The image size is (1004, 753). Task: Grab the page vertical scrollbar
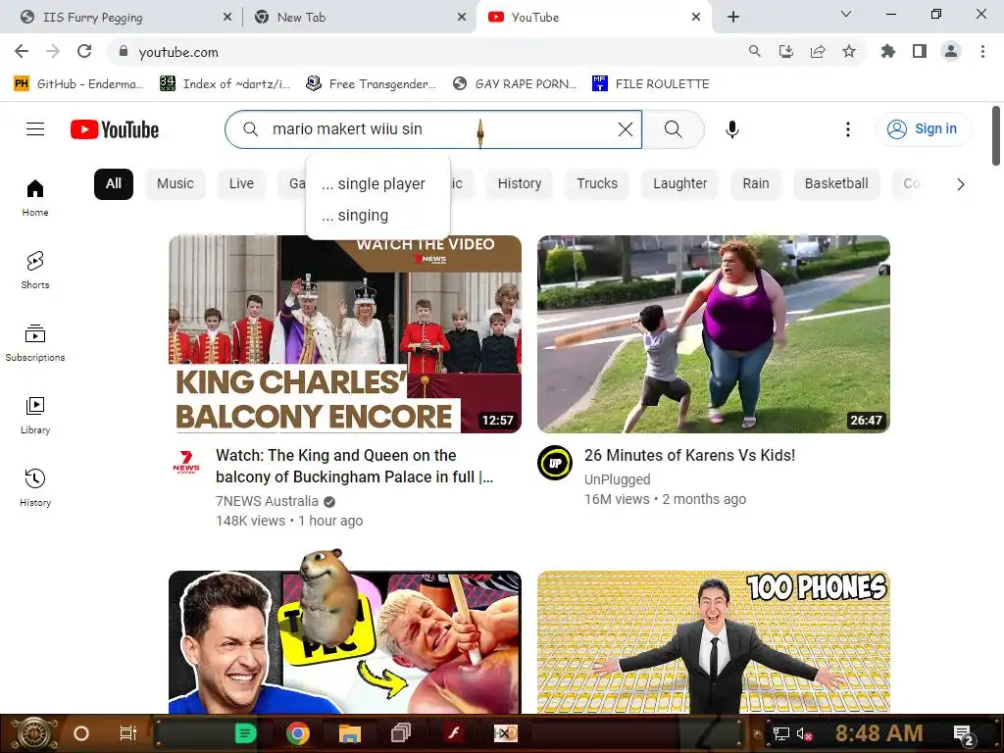996,135
